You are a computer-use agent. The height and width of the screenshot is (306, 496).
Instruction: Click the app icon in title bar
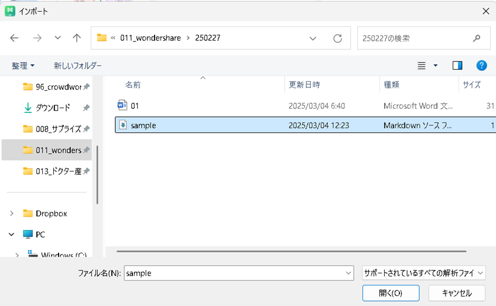(10, 11)
